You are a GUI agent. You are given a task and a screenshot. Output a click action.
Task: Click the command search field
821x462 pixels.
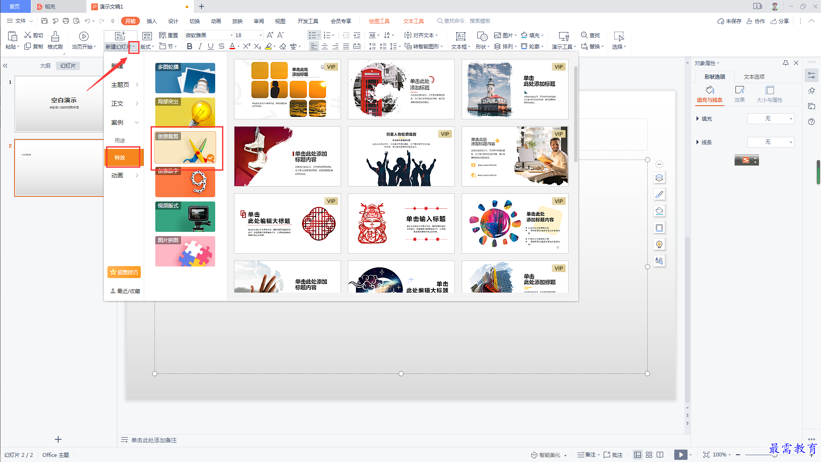pos(464,21)
